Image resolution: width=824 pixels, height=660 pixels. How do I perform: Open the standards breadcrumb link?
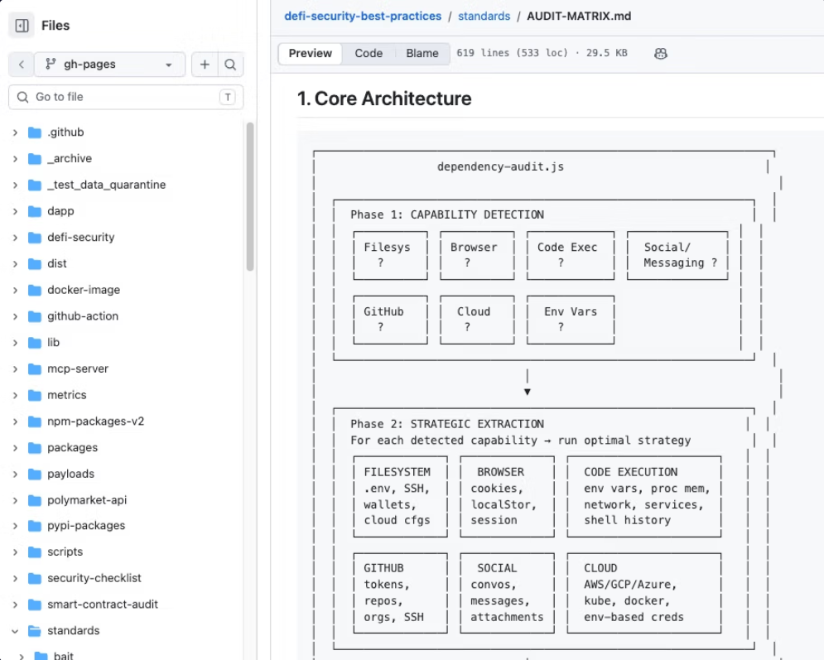point(484,17)
